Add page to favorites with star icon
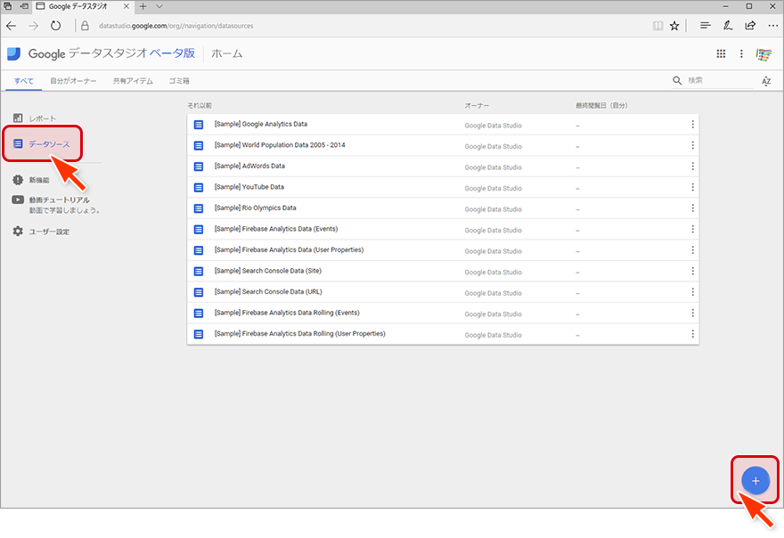The width and height of the screenshot is (784, 538). click(674, 26)
